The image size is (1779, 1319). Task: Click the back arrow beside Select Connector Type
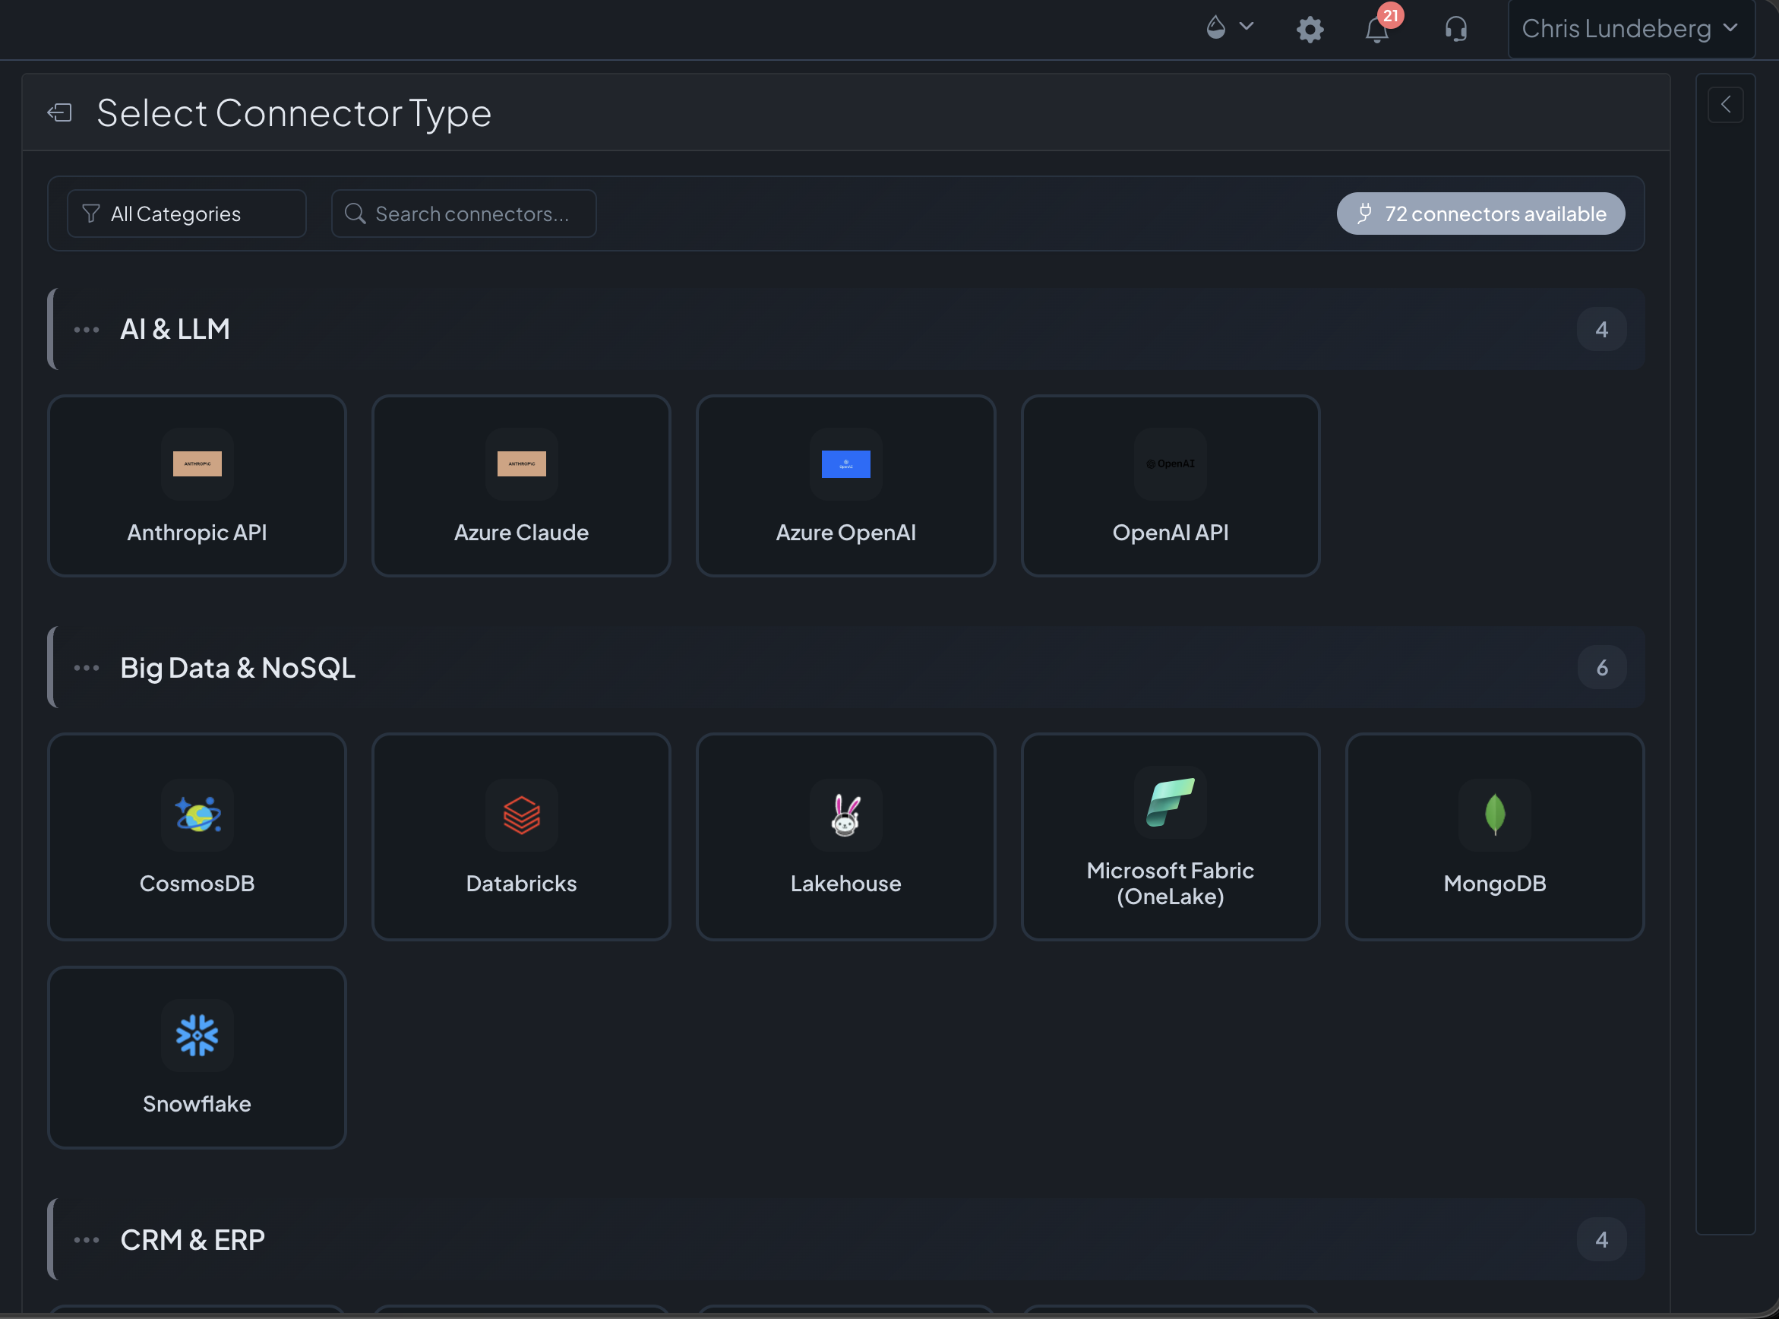click(x=60, y=112)
